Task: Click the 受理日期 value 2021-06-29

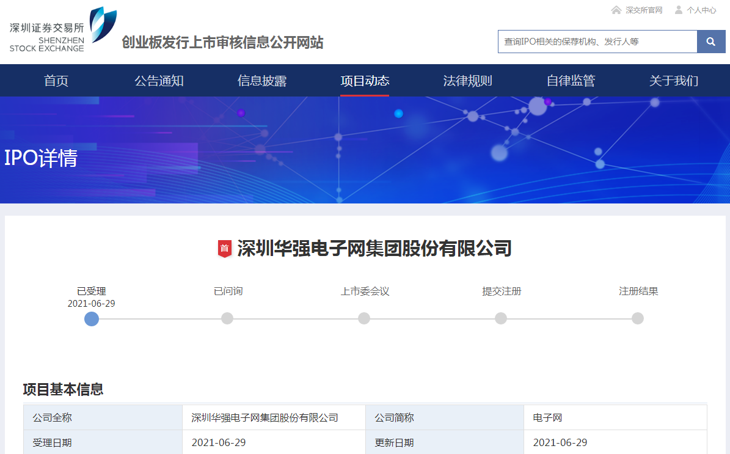Action: click(218, 442)
